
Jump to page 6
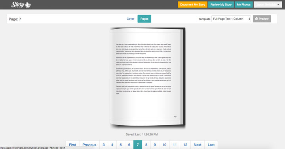coord(129,145)
